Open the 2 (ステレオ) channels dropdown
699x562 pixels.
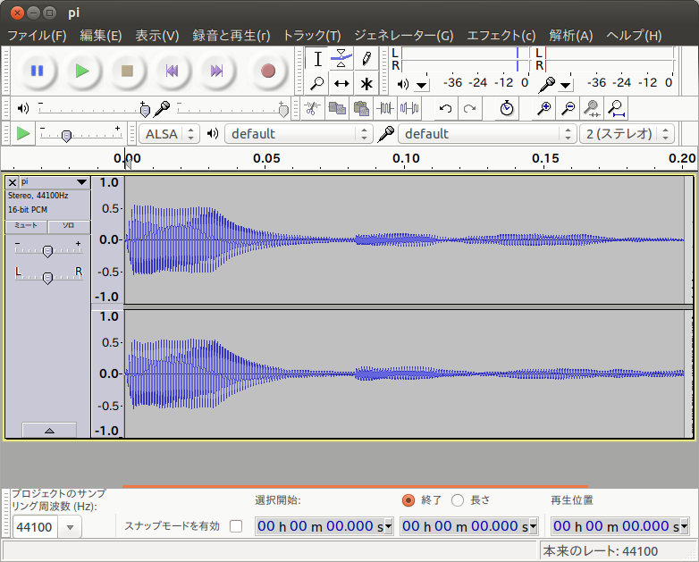(627, 134)
